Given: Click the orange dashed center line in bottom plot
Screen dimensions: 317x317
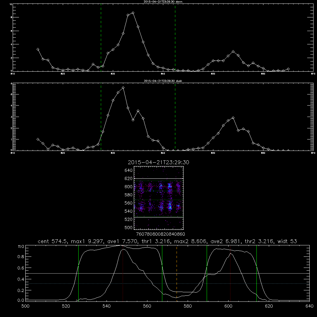Looking at the screenshot, I should [177, 273].
